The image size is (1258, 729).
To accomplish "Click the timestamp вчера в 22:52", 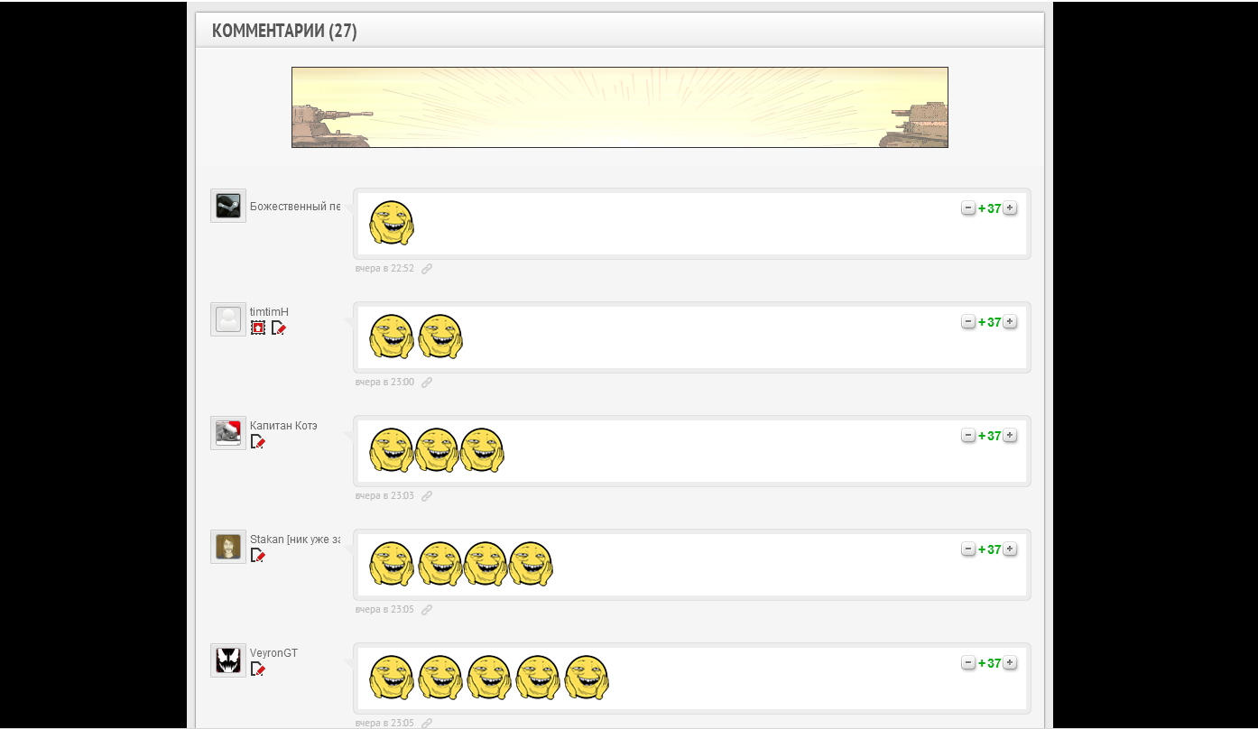I will click(384, 269).
